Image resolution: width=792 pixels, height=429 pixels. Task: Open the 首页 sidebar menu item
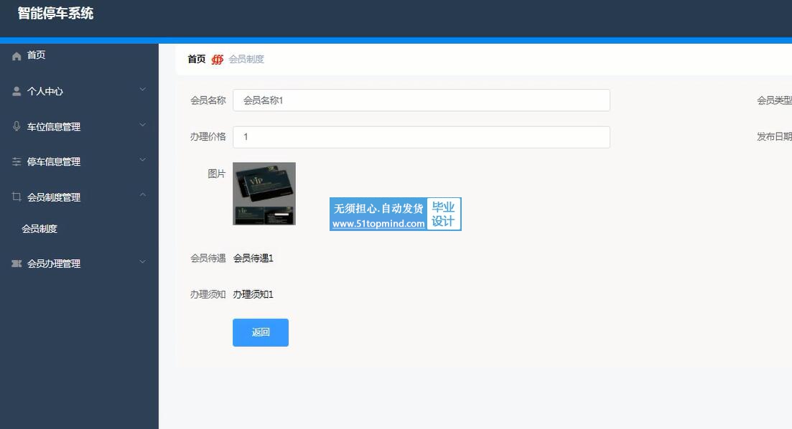(x=79, y=55)
